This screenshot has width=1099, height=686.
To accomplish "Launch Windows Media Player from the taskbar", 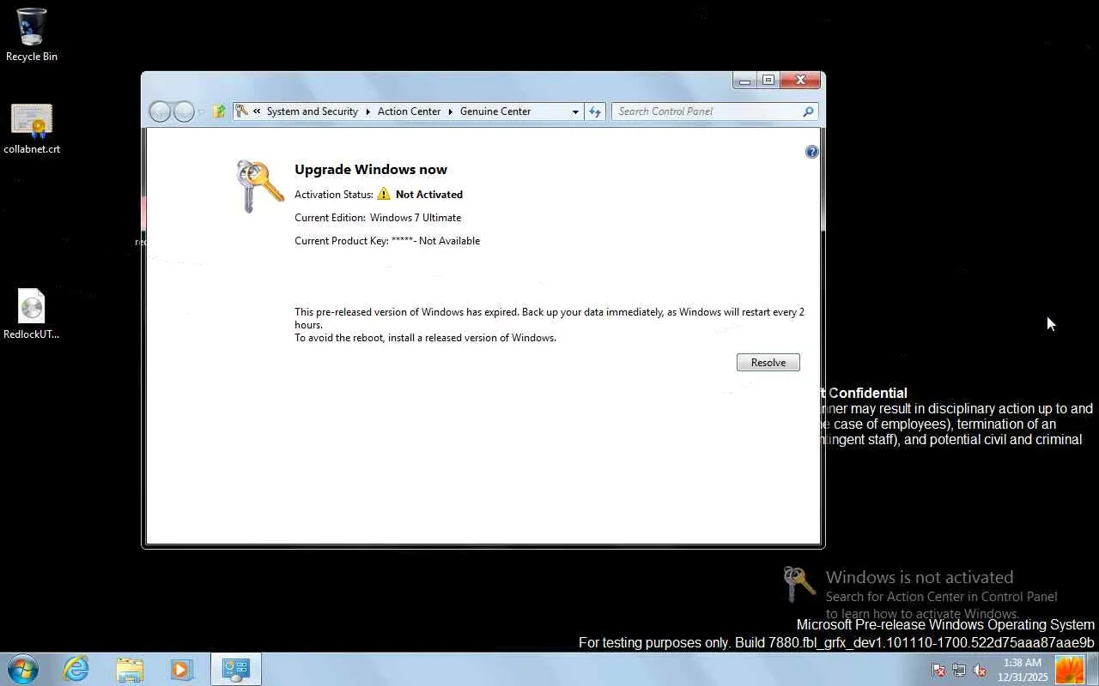I will click(x=182, y=669).
